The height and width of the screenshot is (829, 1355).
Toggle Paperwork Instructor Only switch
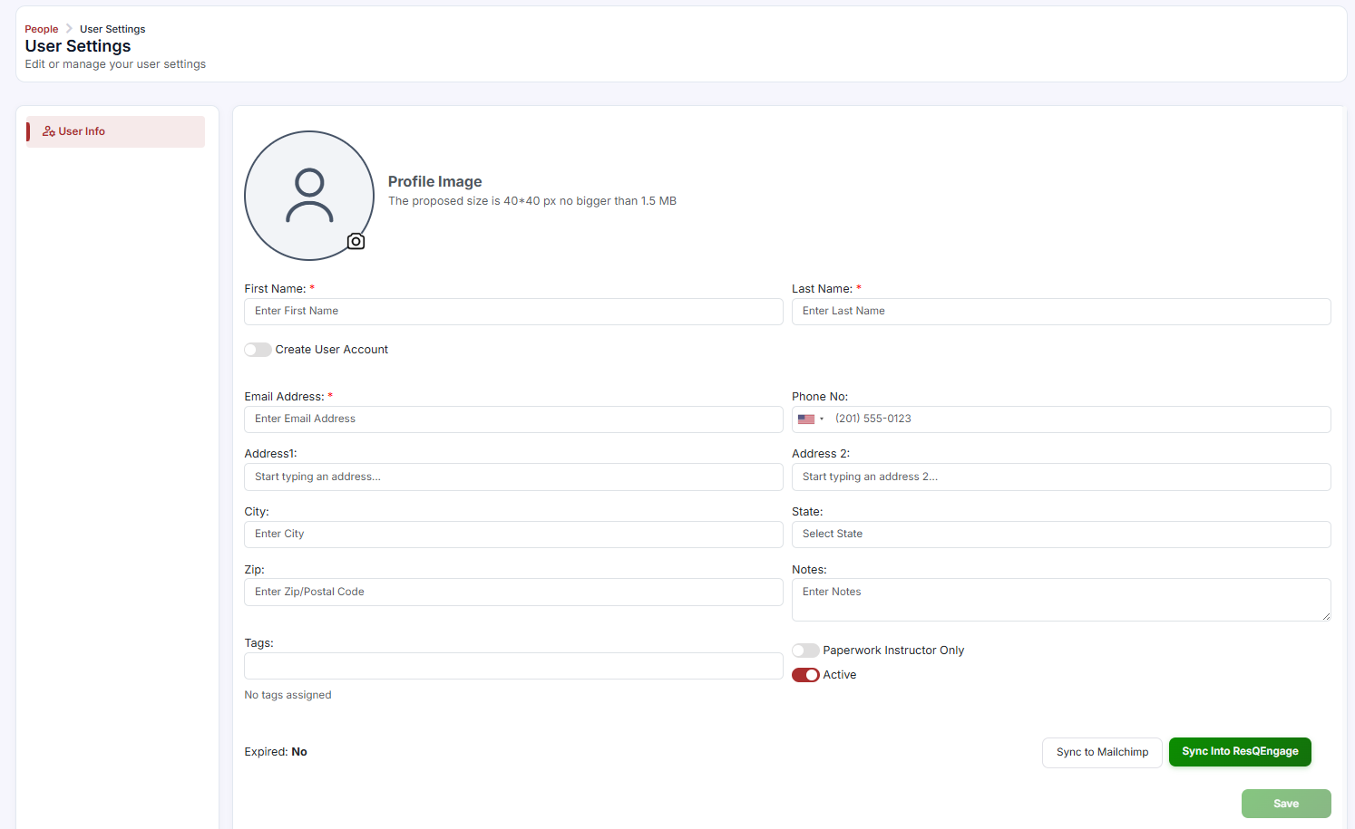(805, 651)
